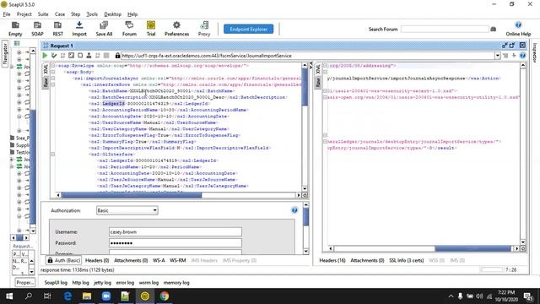Collapse the soap:Body XML node
Image resolution: width=540 pixels, height=304 pixels.
coord(53,72)
